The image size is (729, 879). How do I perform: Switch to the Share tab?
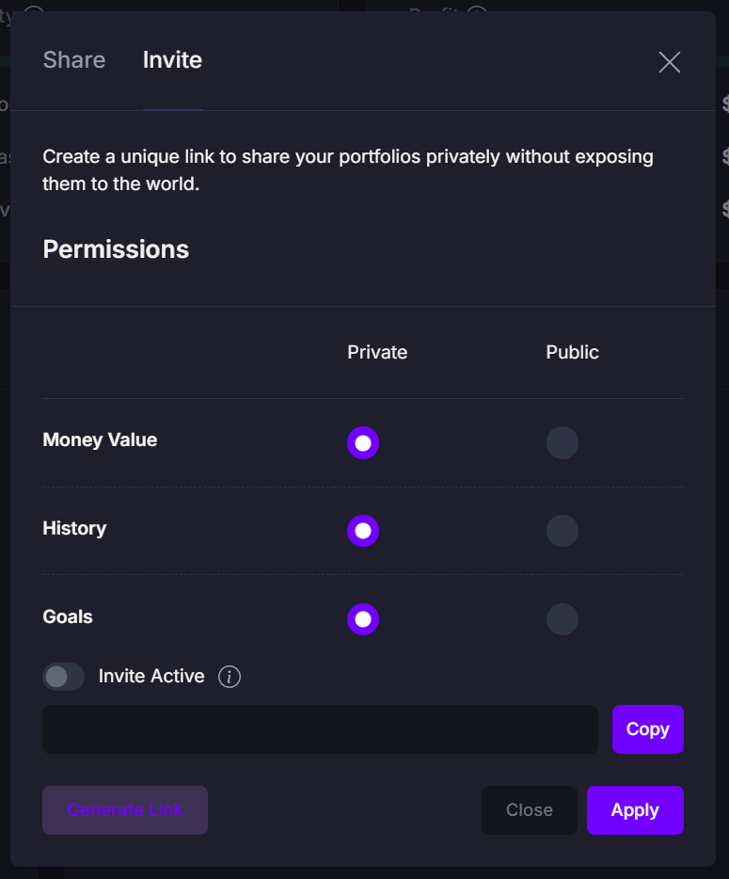point(74,60)
